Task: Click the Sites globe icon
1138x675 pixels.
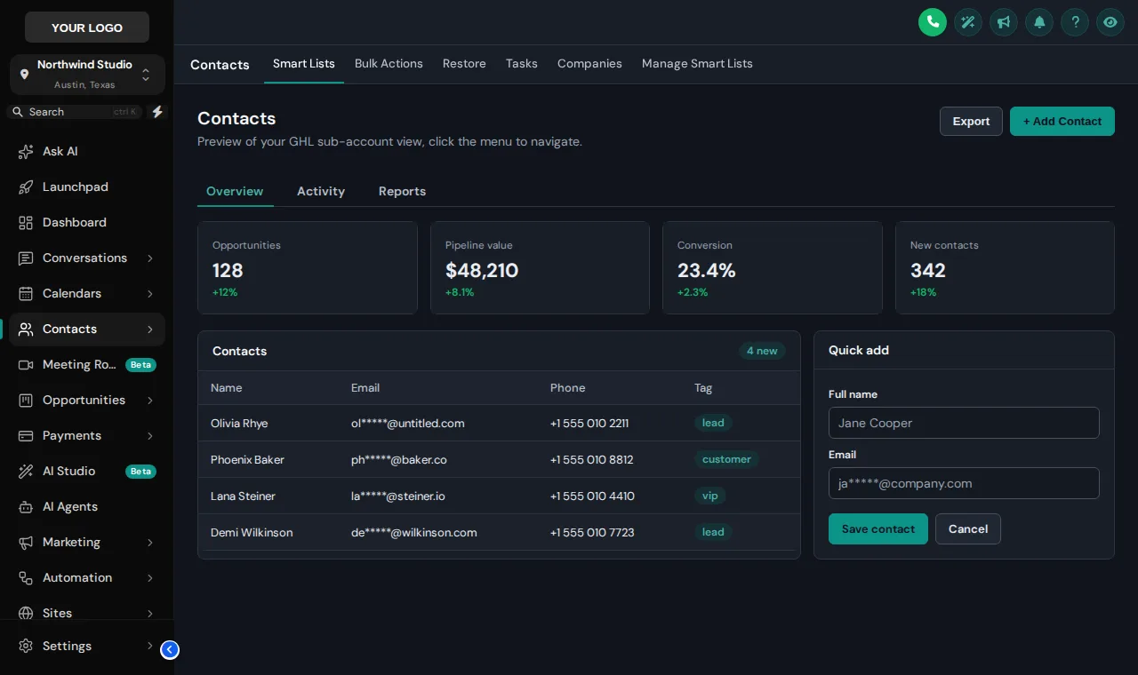Action: tap(26, 614)
